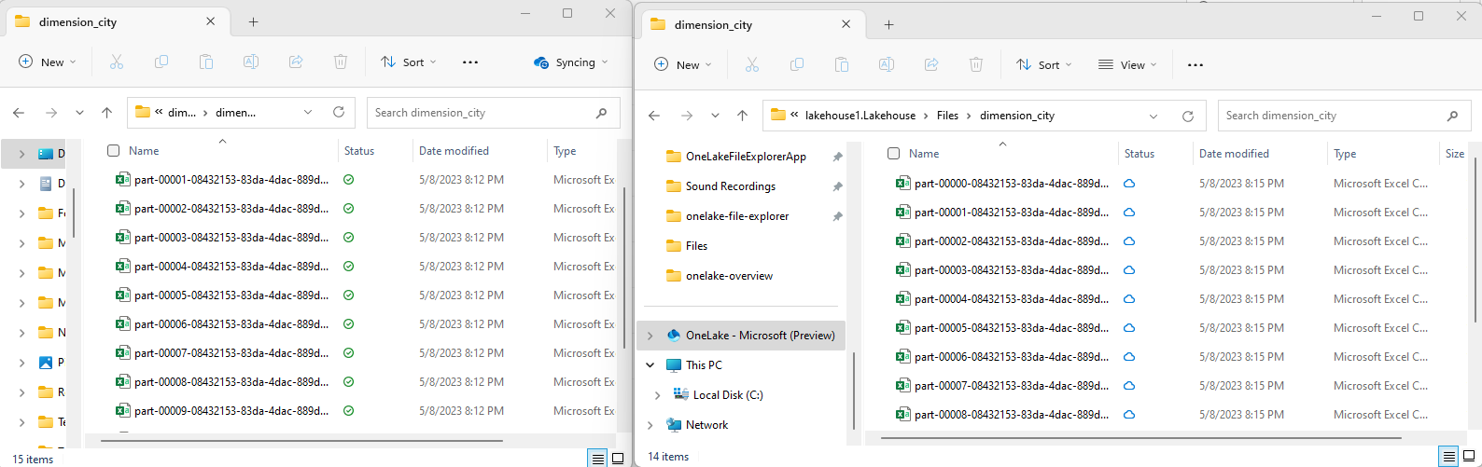The width and height of the screenshot is (1482, 467).
Task: Open a new tab in right window
Action: pyautogui.click(x=888, y=25)
